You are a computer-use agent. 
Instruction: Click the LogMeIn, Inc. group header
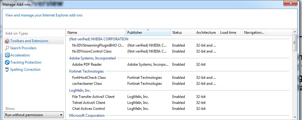pos(80,90)
